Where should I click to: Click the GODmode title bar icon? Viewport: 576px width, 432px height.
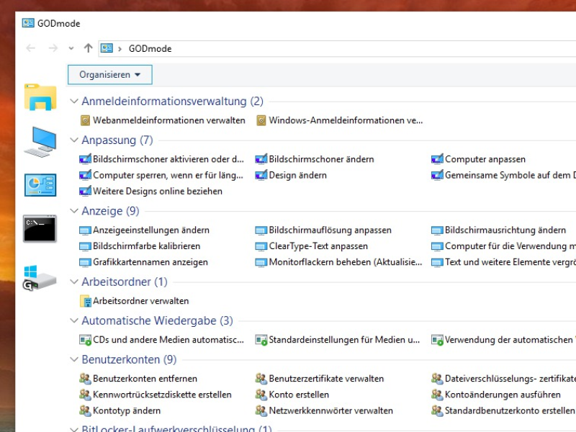(28, 23)
